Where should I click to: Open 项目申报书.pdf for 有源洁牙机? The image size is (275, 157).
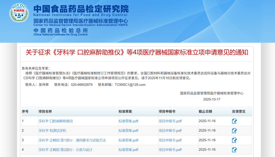pyautogui.click(x=170, y=131)
